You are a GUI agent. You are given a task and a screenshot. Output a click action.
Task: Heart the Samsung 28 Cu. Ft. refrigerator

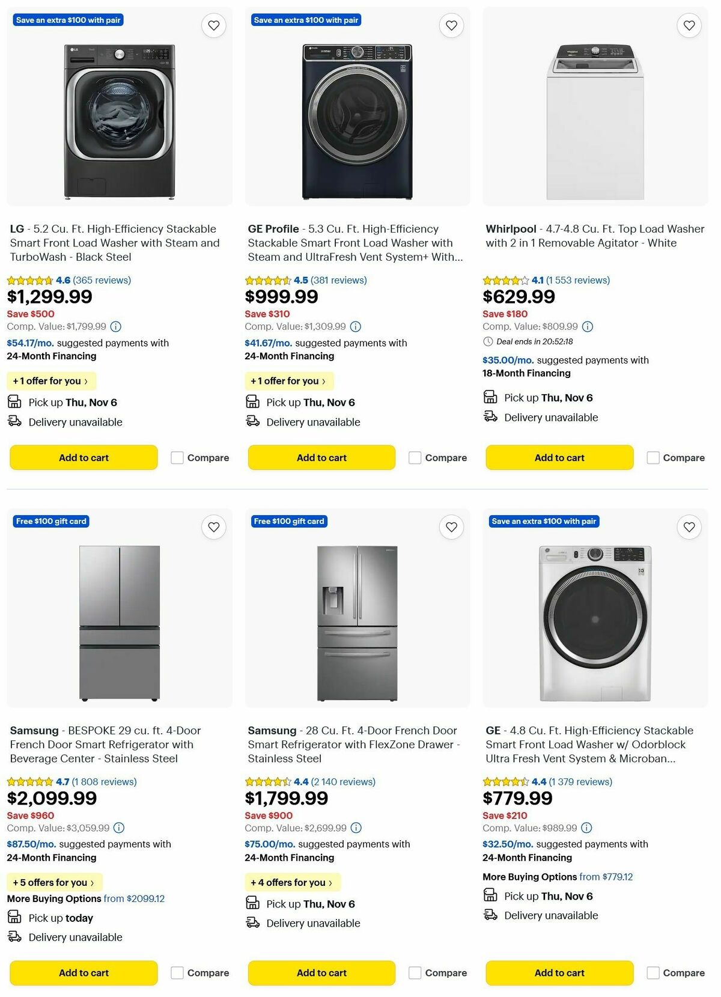click(x=451, y=527)
